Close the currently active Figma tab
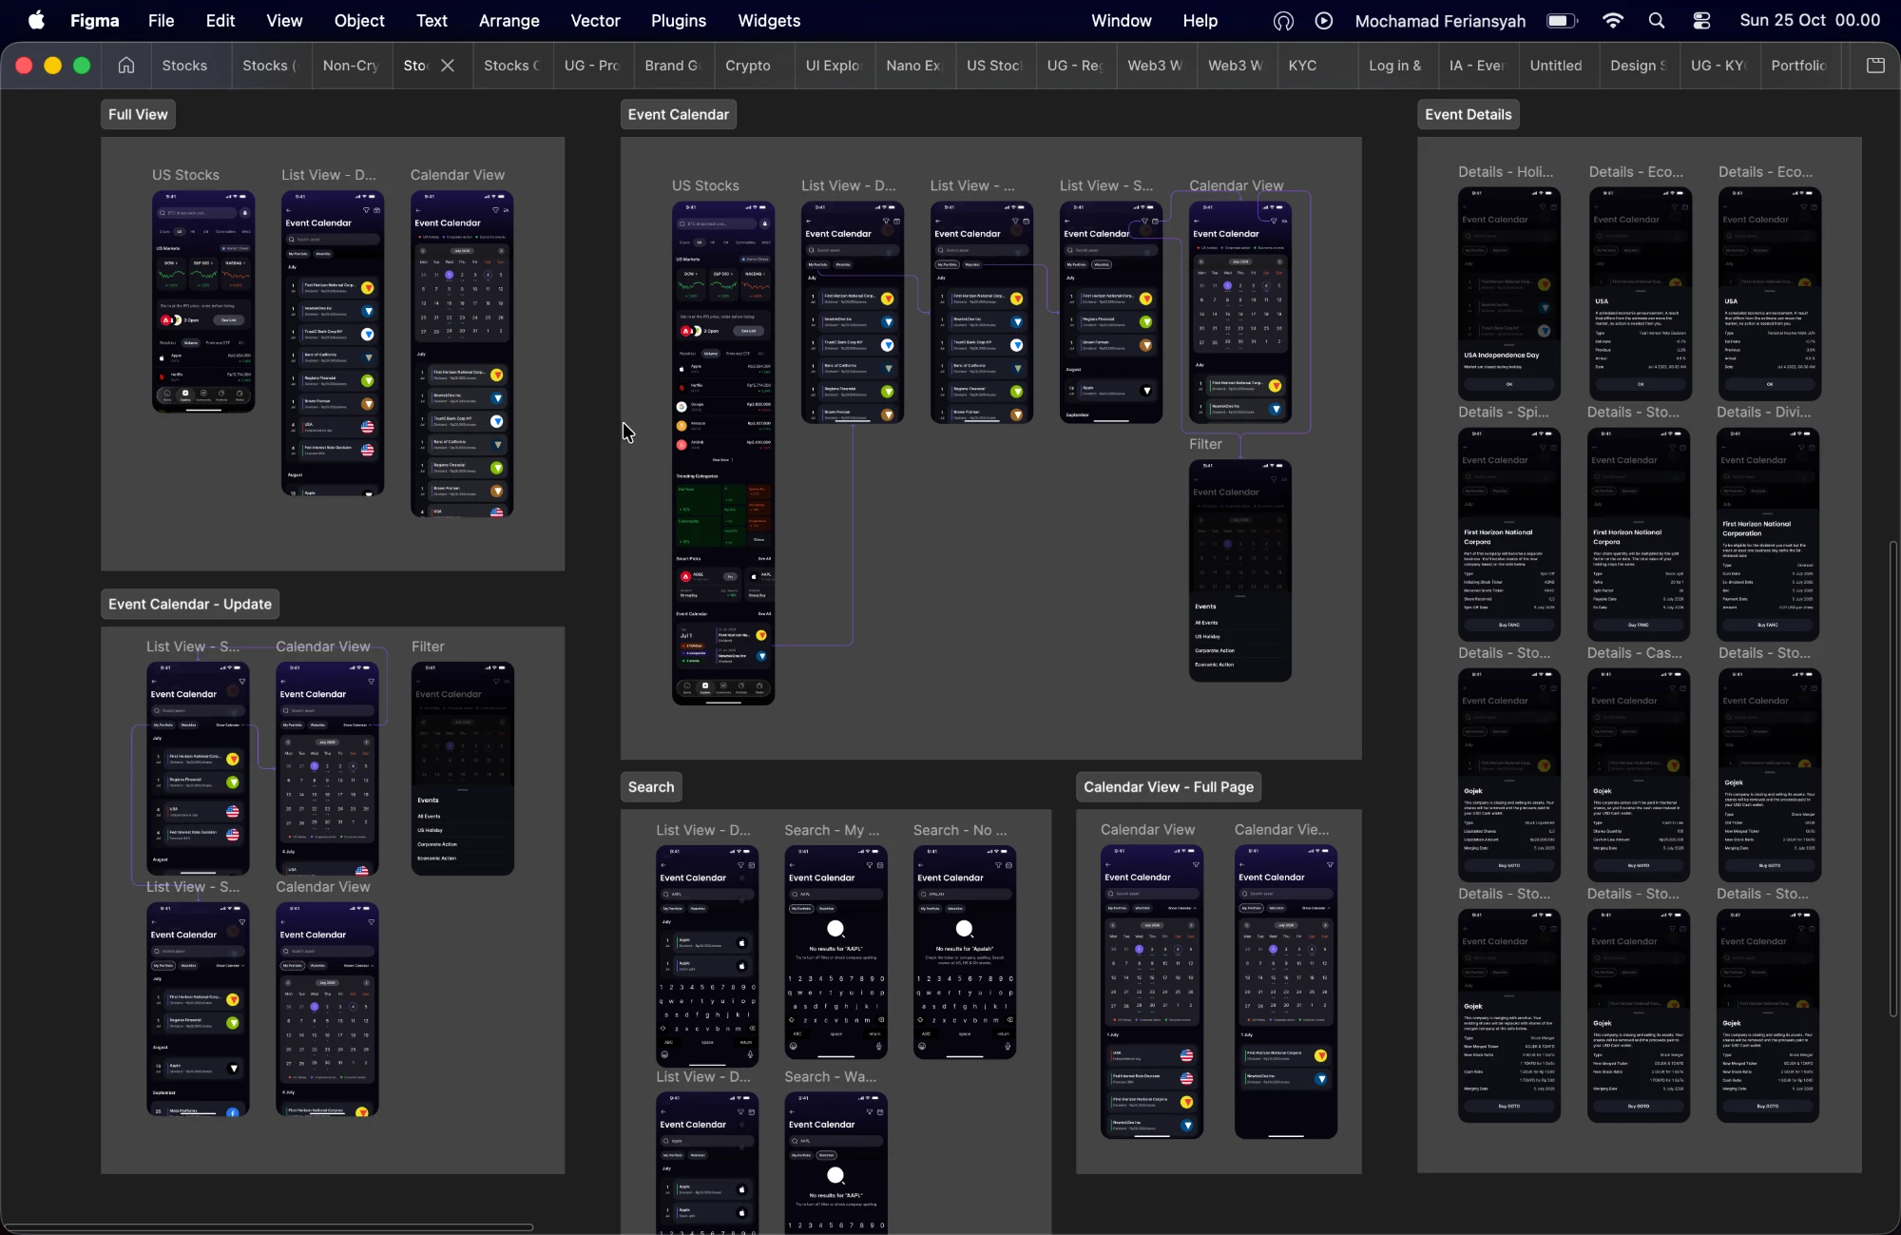1901x1235 pixels. click(x=448, y=66)
